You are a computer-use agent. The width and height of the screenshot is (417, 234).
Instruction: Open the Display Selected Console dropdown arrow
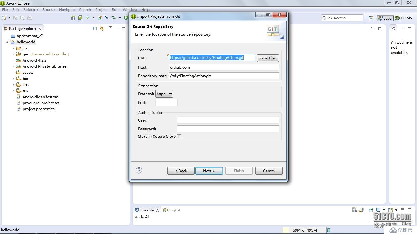[384, 210]
